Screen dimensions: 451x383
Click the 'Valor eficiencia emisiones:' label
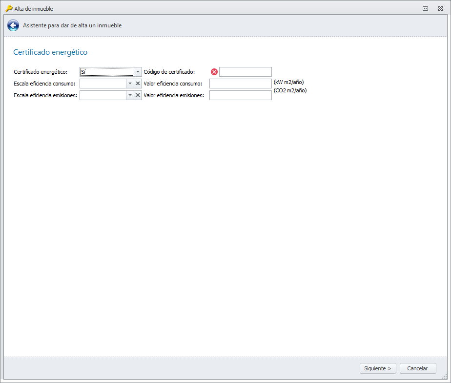pyautogui.click(x=174, y=95)
